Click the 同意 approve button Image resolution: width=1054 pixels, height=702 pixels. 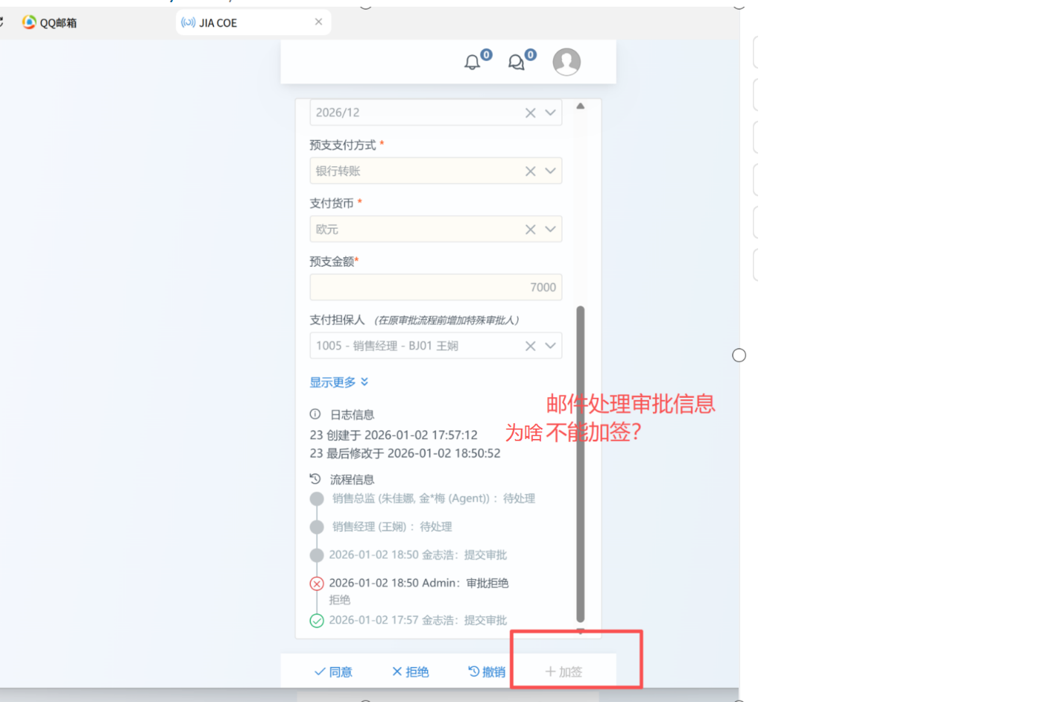coord(333,671)
